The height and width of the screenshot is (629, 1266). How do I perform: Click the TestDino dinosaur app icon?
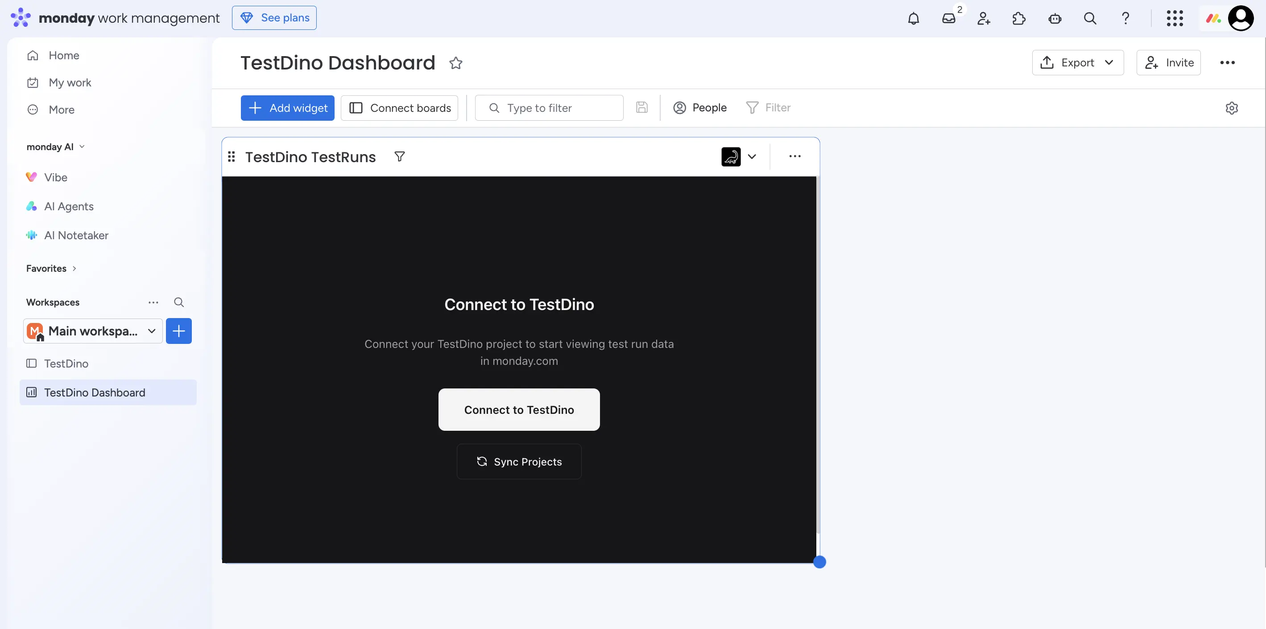(731, 156)
